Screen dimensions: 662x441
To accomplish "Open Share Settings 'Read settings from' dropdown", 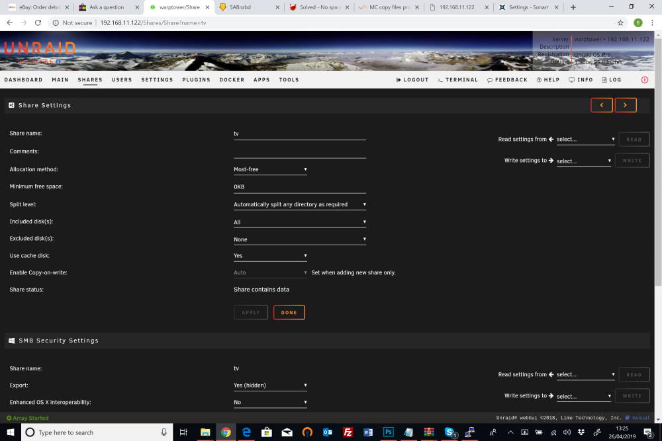I will click(x=586, y=139).
